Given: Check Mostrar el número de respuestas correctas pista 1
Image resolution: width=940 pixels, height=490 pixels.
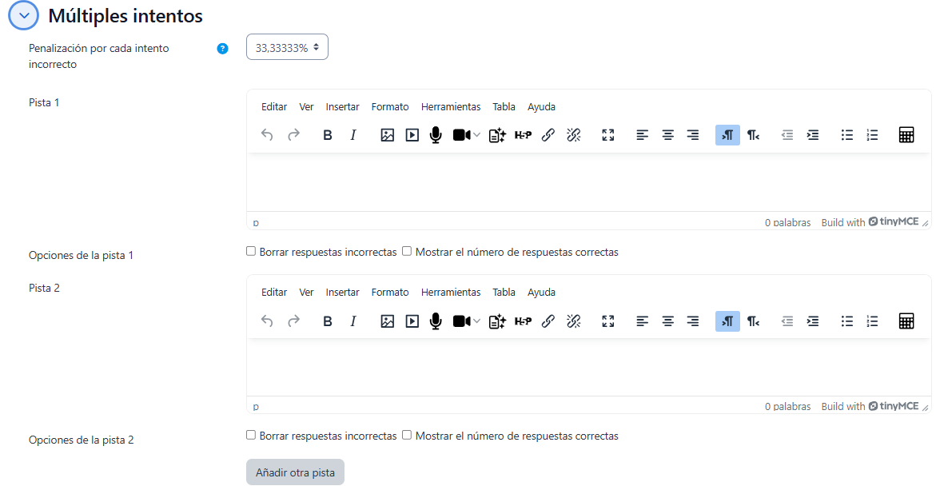Looking at the screenshot, I should pos(407,251).
